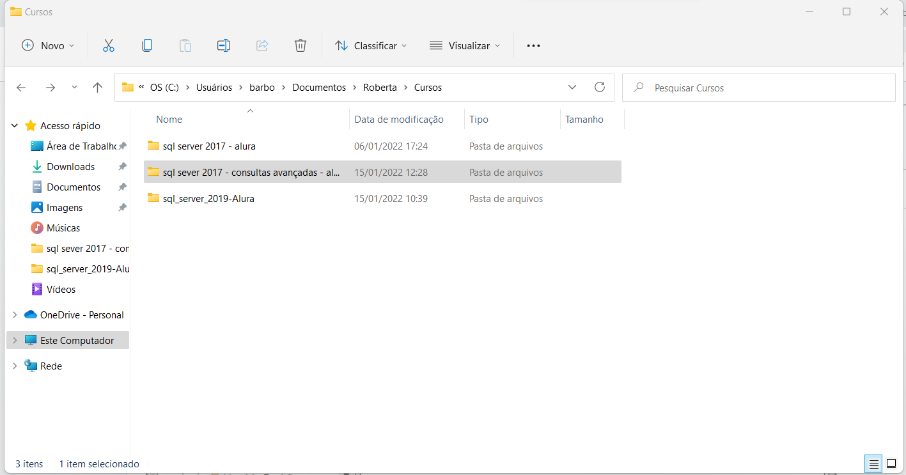Open recent locations chevron beside forward arrow
This screenshot has height=475, width=906.
(74, 88)
